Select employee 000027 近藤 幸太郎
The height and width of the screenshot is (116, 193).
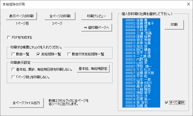[142, 73]
